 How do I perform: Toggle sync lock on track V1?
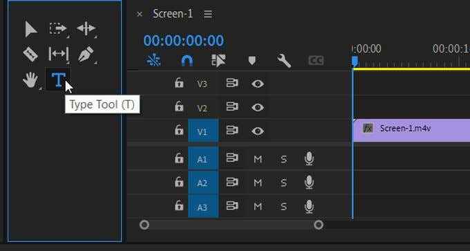tap(232, 131)
